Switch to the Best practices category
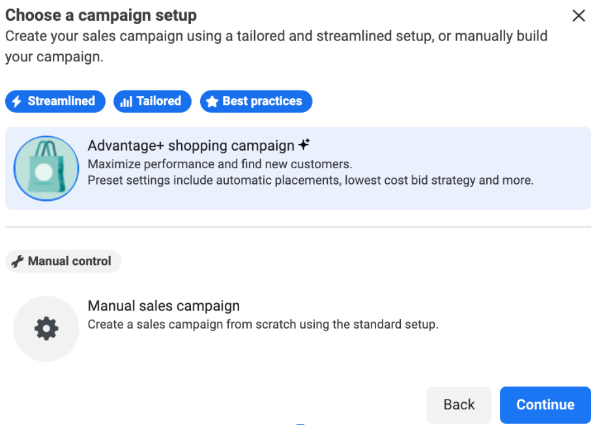The image size is (597, 425). [x=255, y=101]
